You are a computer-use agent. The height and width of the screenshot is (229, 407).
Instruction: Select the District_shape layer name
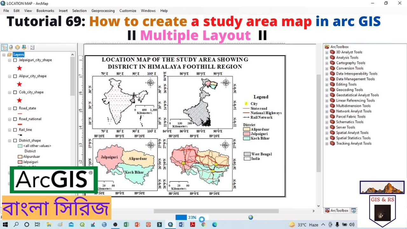[x=30, y=141]
